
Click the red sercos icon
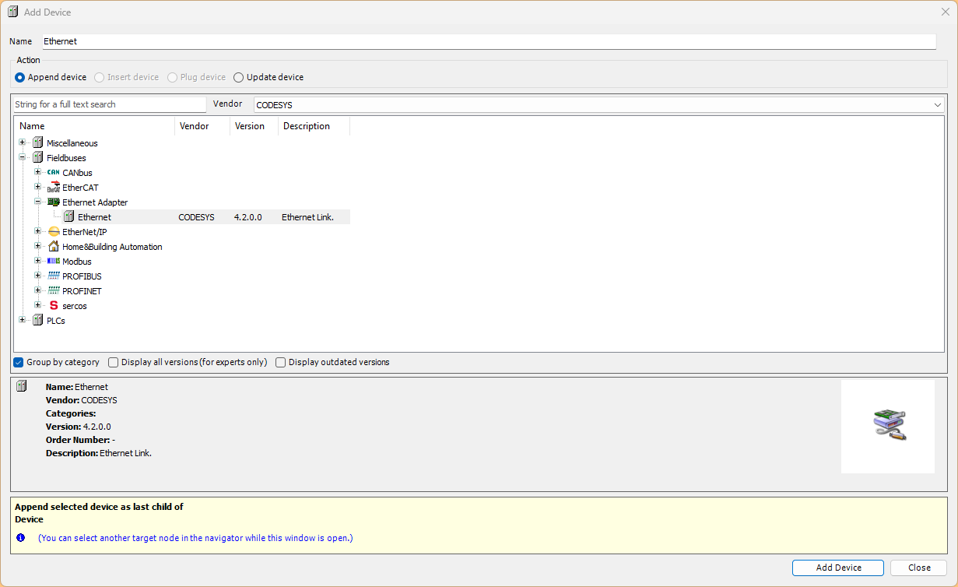(53, 306)
